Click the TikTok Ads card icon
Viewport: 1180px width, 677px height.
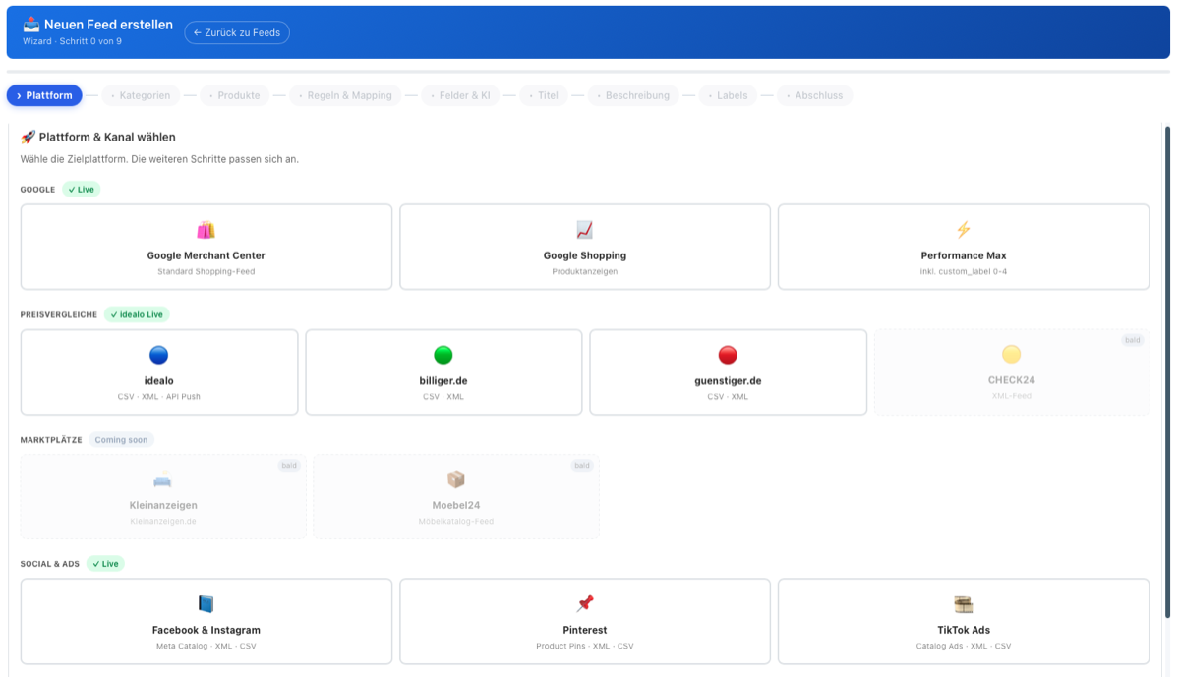[x=963, y=604]
